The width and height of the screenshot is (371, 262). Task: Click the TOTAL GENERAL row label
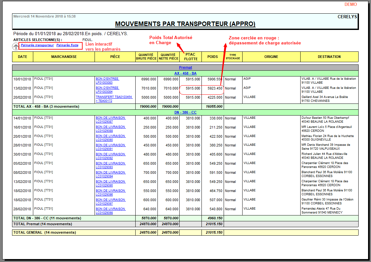(44, 232)
